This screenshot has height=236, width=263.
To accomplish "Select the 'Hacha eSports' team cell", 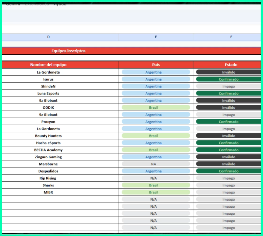I will click(61, 143).
